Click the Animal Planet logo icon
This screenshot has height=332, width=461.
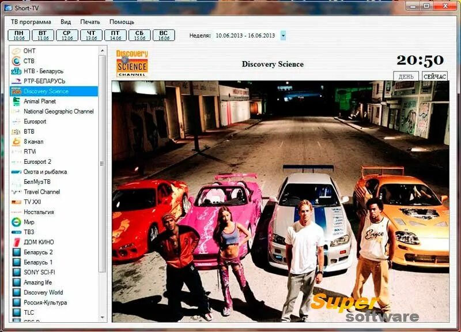(16, 101)
